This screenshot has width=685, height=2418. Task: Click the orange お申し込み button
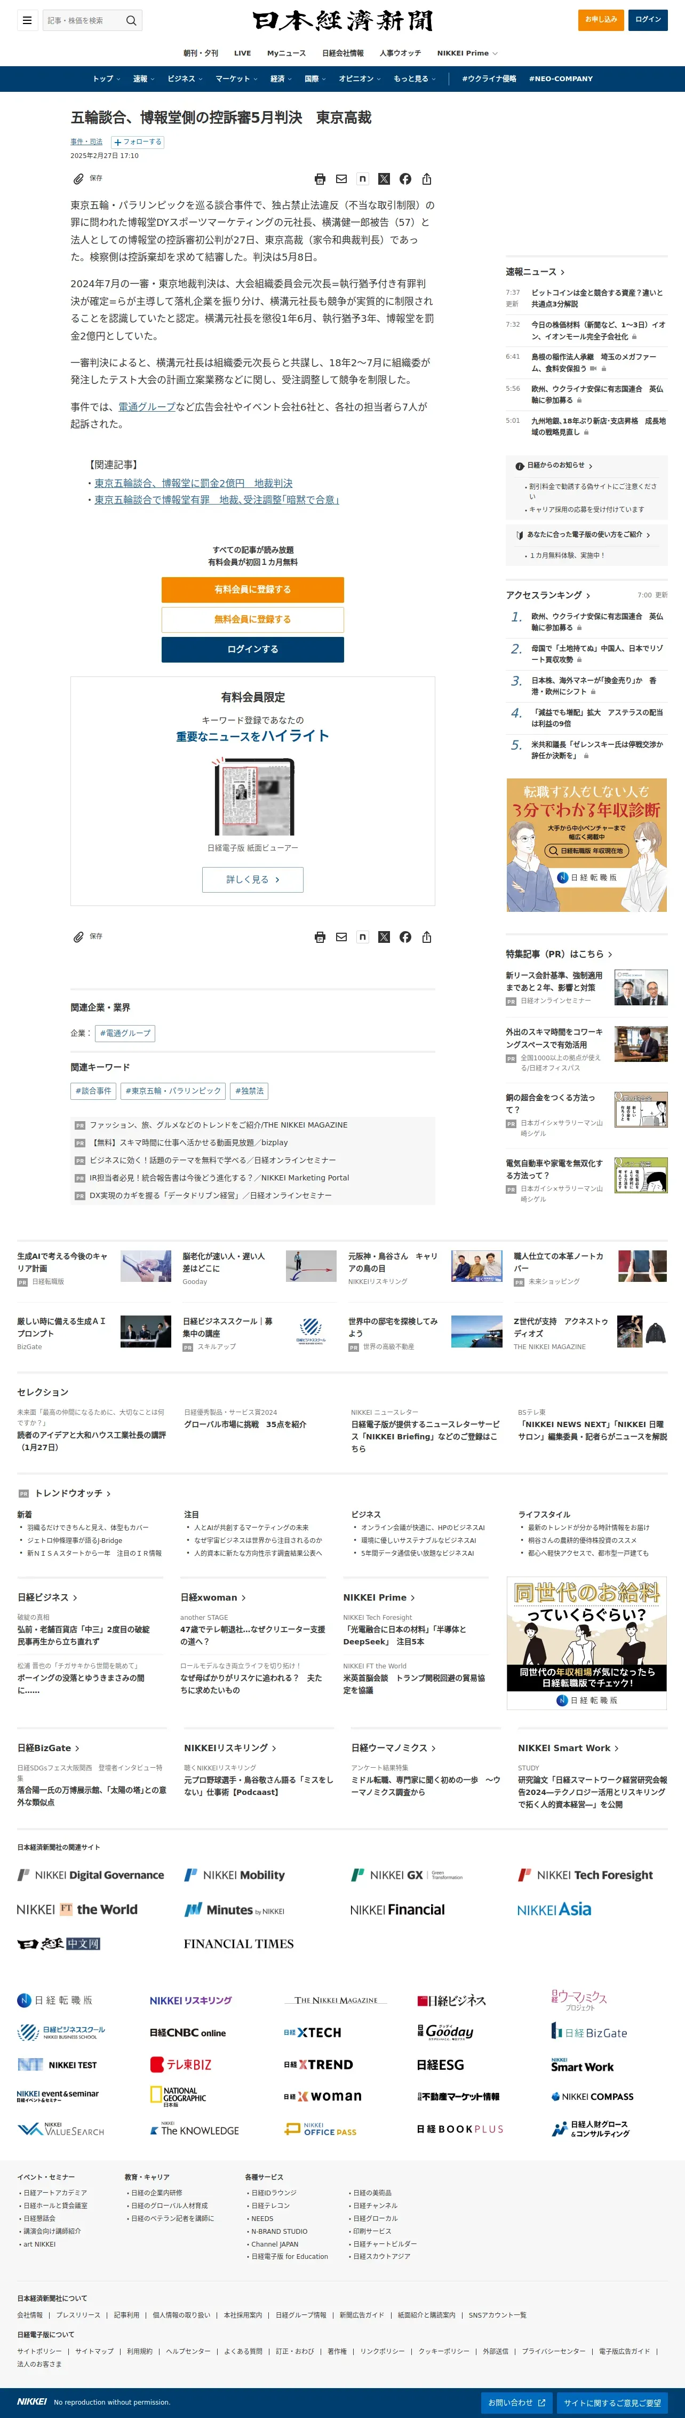(x=601, y=20)
